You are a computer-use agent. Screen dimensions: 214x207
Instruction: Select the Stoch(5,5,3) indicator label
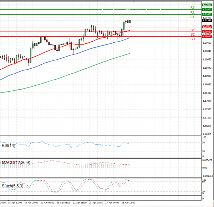click(x=12, y=185)
